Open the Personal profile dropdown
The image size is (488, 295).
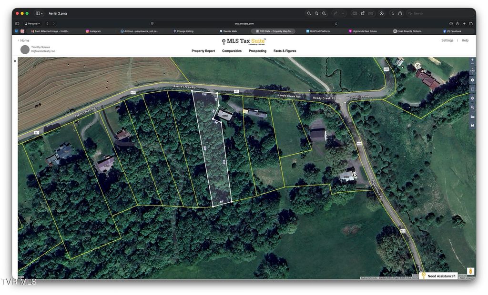click(31, 23)
